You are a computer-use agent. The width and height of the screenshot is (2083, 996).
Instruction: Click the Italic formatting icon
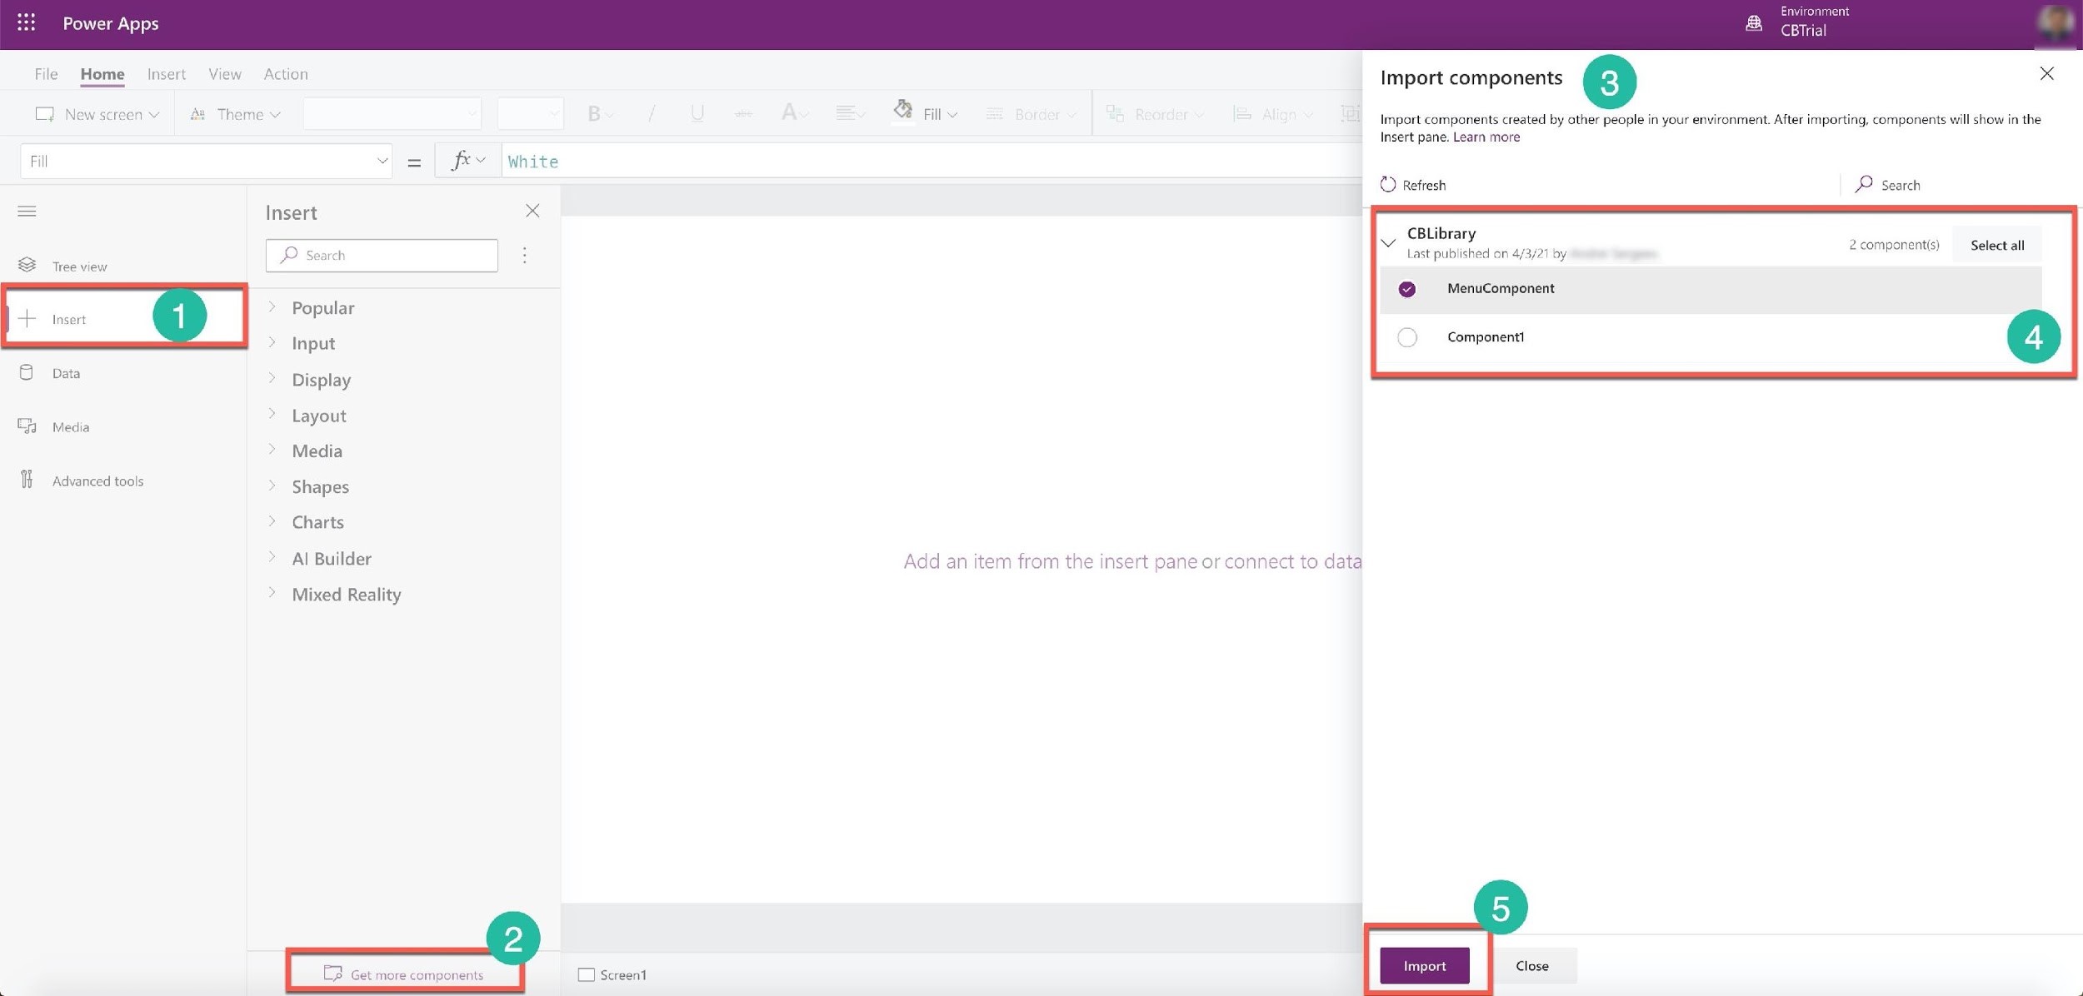coord(651,114)
